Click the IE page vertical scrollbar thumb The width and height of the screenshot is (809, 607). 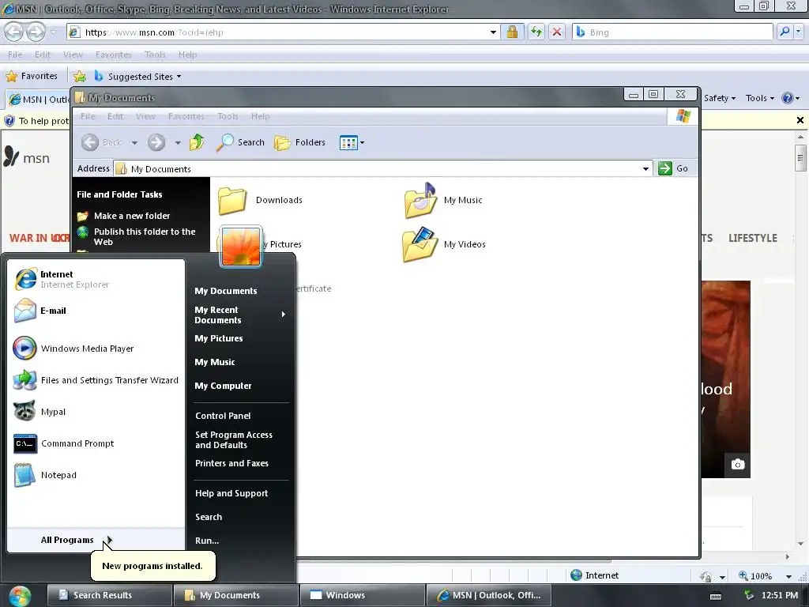(800, 157)
